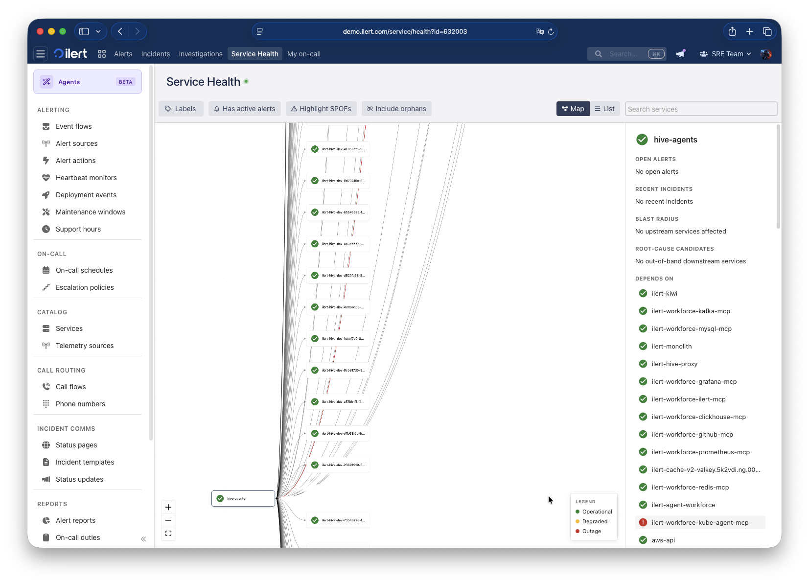This screenshot has width=809, height=584.
Task: Zoom in the service map
Action: tap(168, 507)
